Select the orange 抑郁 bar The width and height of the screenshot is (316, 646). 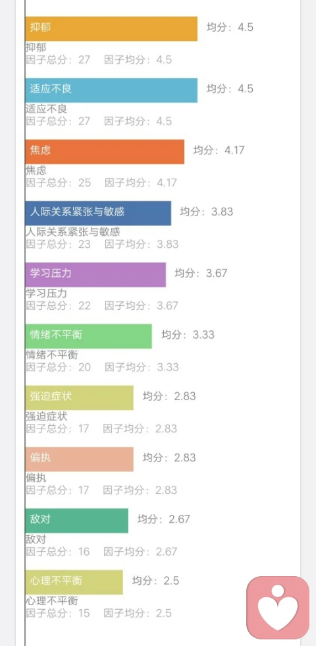pos(111,29)
